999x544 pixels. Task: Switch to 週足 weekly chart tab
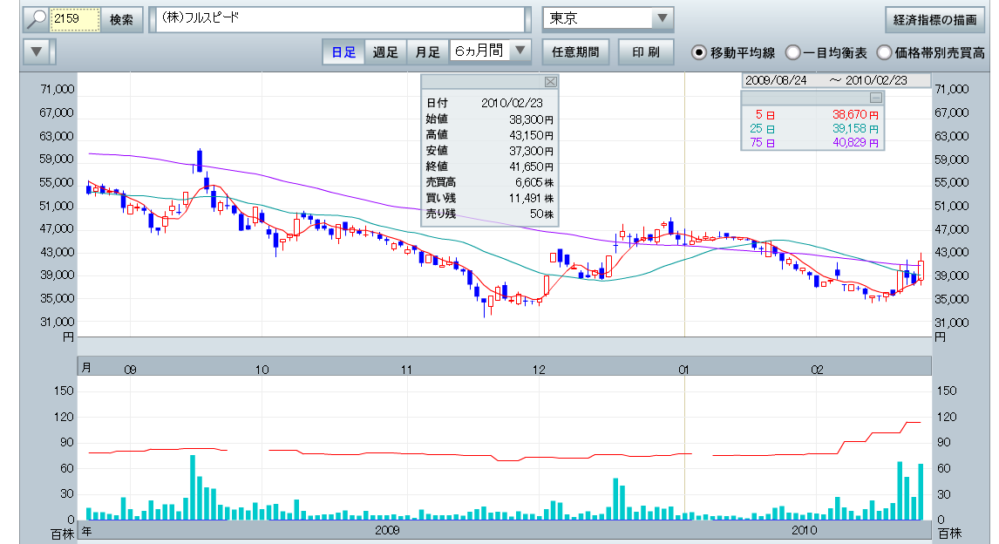click(385, 52)
